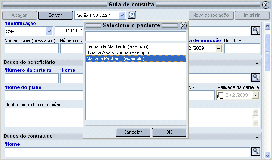Confirm patient selection with OK
Screen dimensions: 272x160
click(x=169, y=132)
